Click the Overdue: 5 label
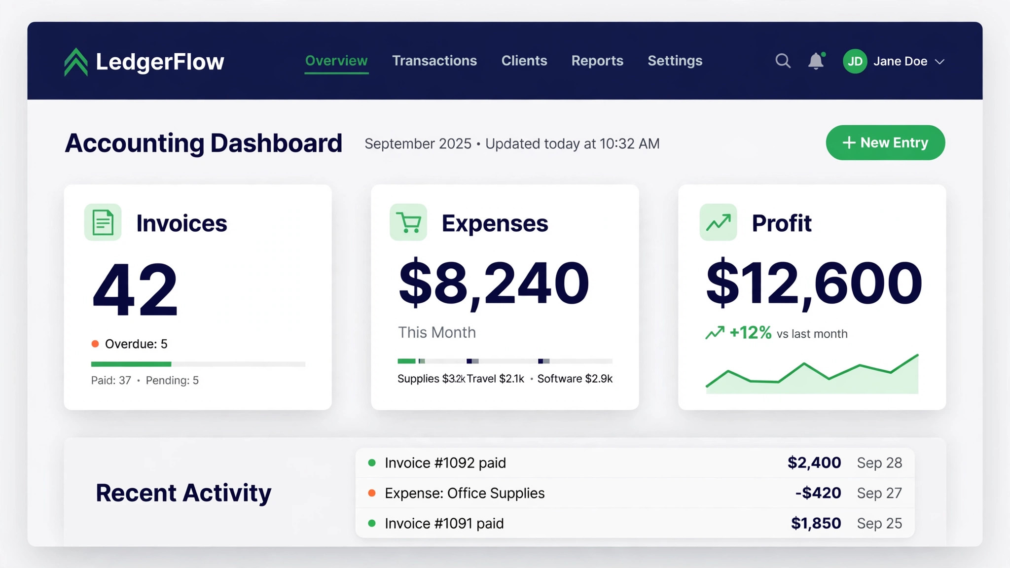 click(x=136, y=344)
